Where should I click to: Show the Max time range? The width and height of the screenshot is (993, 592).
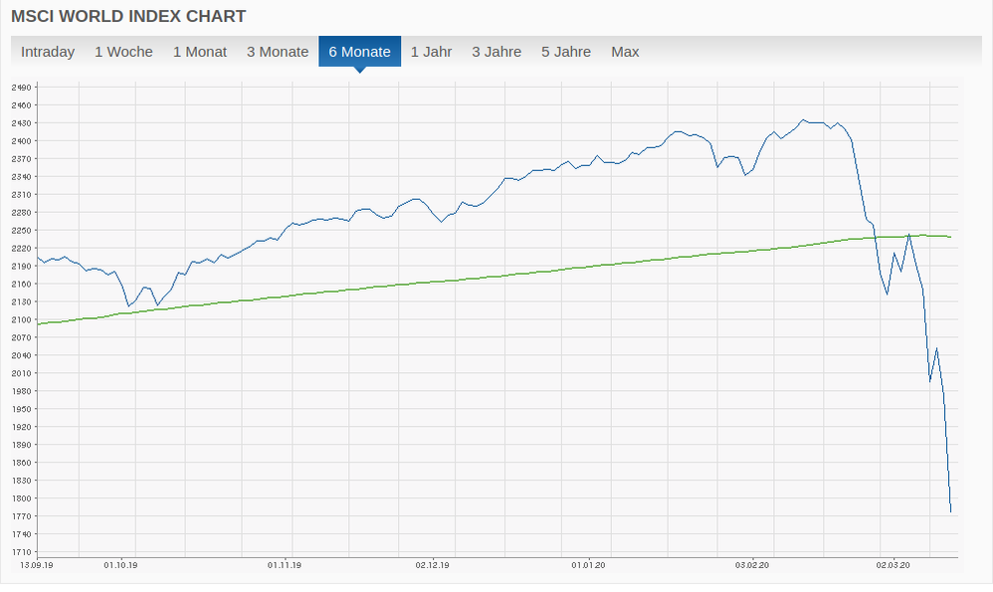(x=625, y=52)
